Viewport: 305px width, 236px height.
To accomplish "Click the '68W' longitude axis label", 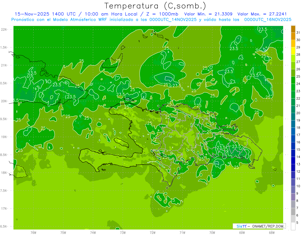I will (272, 232).
